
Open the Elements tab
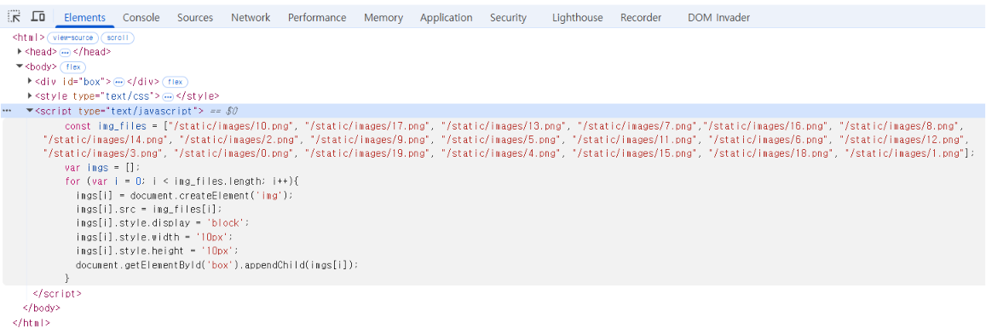click(85, 18)
